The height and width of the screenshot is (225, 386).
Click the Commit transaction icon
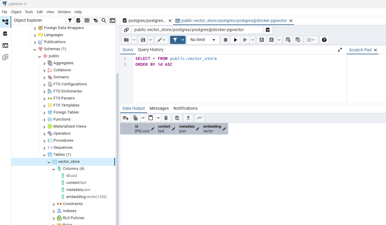pos(288,40)
